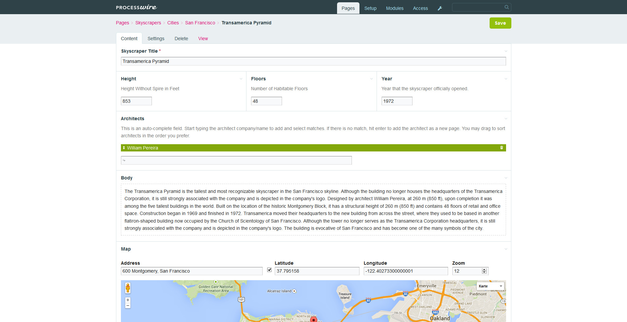Click the Emeryville map label
Screen dimensions: 627x322
(x=427, y=286)
